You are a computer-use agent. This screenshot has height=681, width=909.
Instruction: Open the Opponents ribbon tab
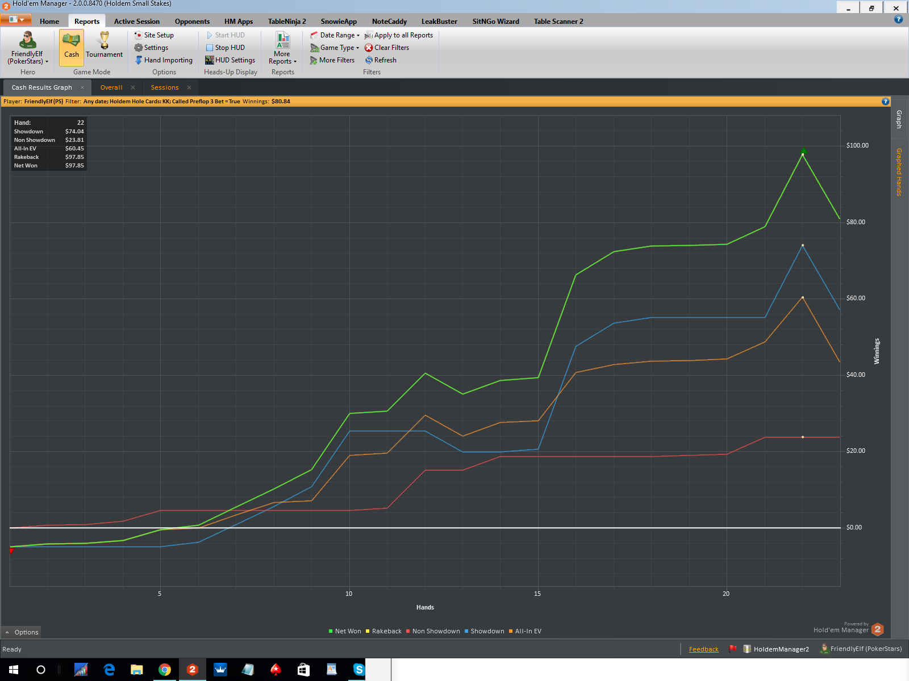192,22
